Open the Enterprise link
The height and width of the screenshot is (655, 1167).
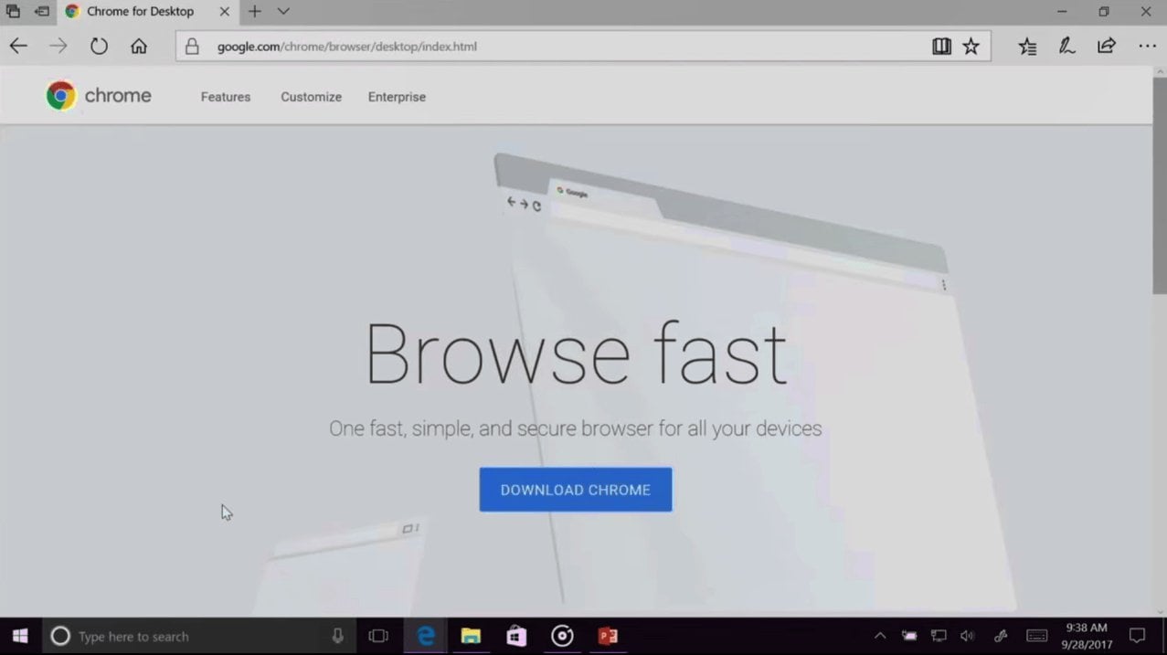397,97
